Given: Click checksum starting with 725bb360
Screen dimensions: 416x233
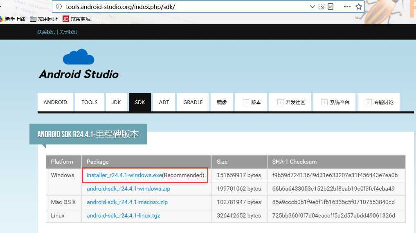Looking at the screenshot, I should pos(334,216).
